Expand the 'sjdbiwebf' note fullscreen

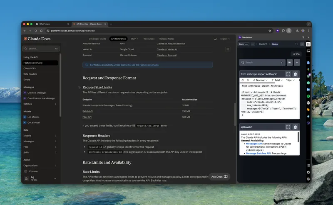pos(288,127)
